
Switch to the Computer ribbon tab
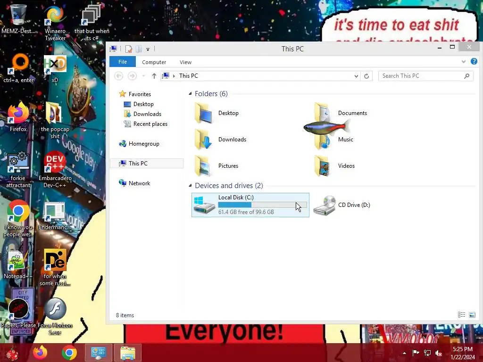154,62
